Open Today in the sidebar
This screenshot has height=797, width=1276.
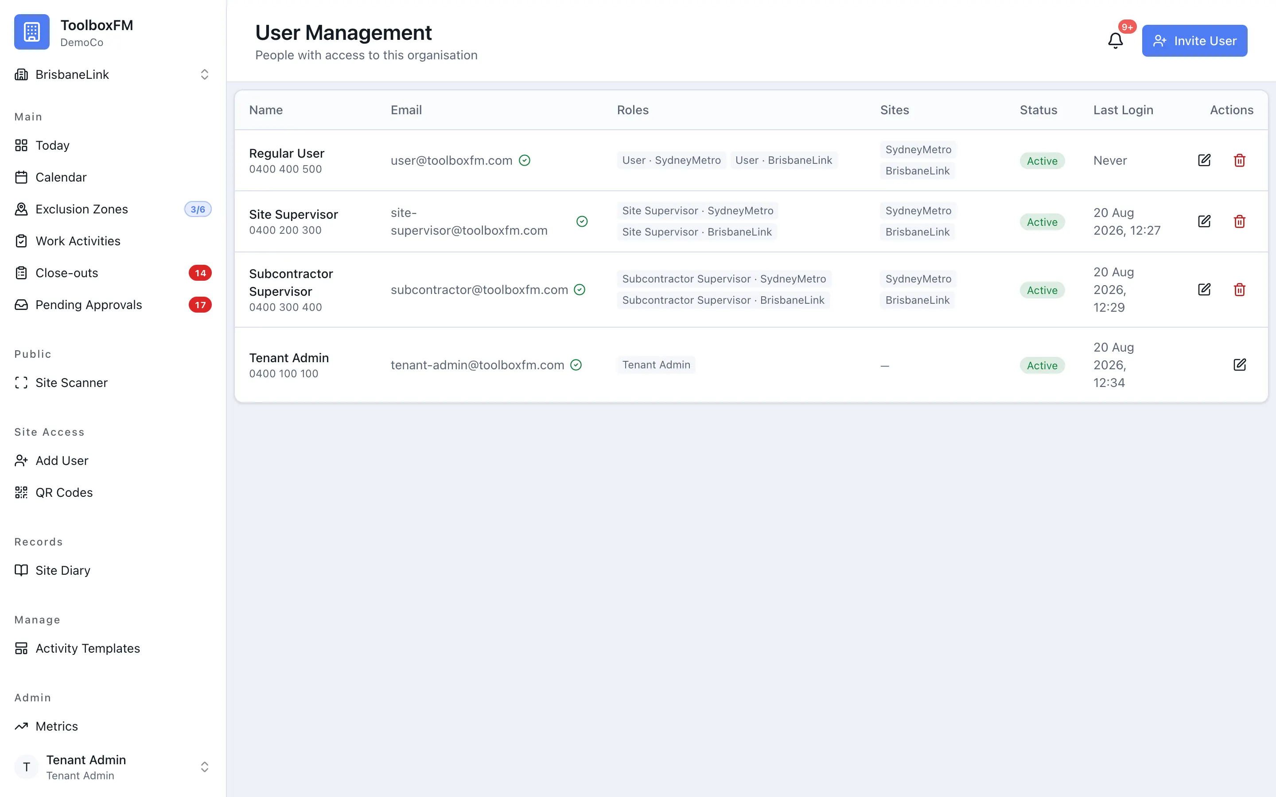(113, 146)
